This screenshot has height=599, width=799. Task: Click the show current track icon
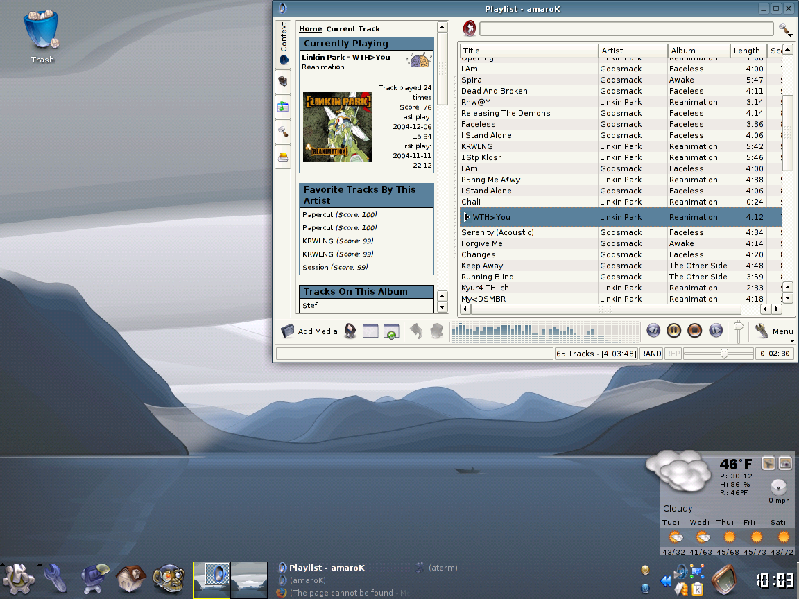(350, 331)
